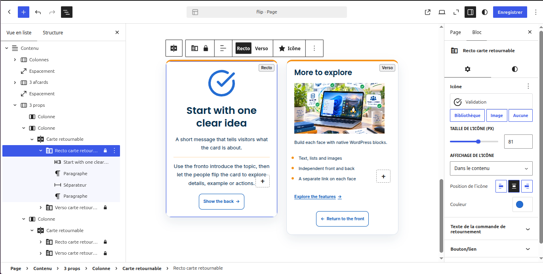543x274 pixels.
Task: Expand the Colonnes tree item
Action: click(15, 60)
